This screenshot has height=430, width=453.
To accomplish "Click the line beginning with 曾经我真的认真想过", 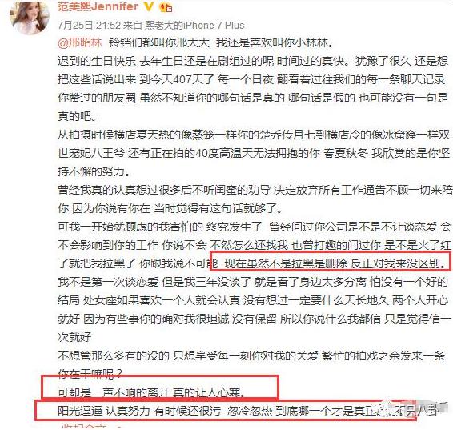I will [x=255, y=190].
